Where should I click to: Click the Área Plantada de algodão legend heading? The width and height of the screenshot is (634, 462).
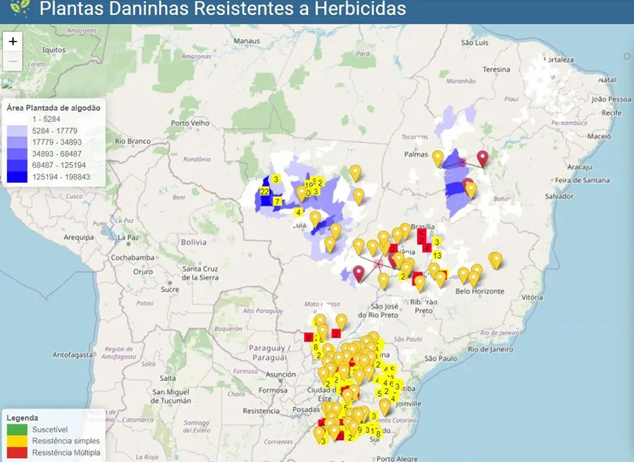54,108
